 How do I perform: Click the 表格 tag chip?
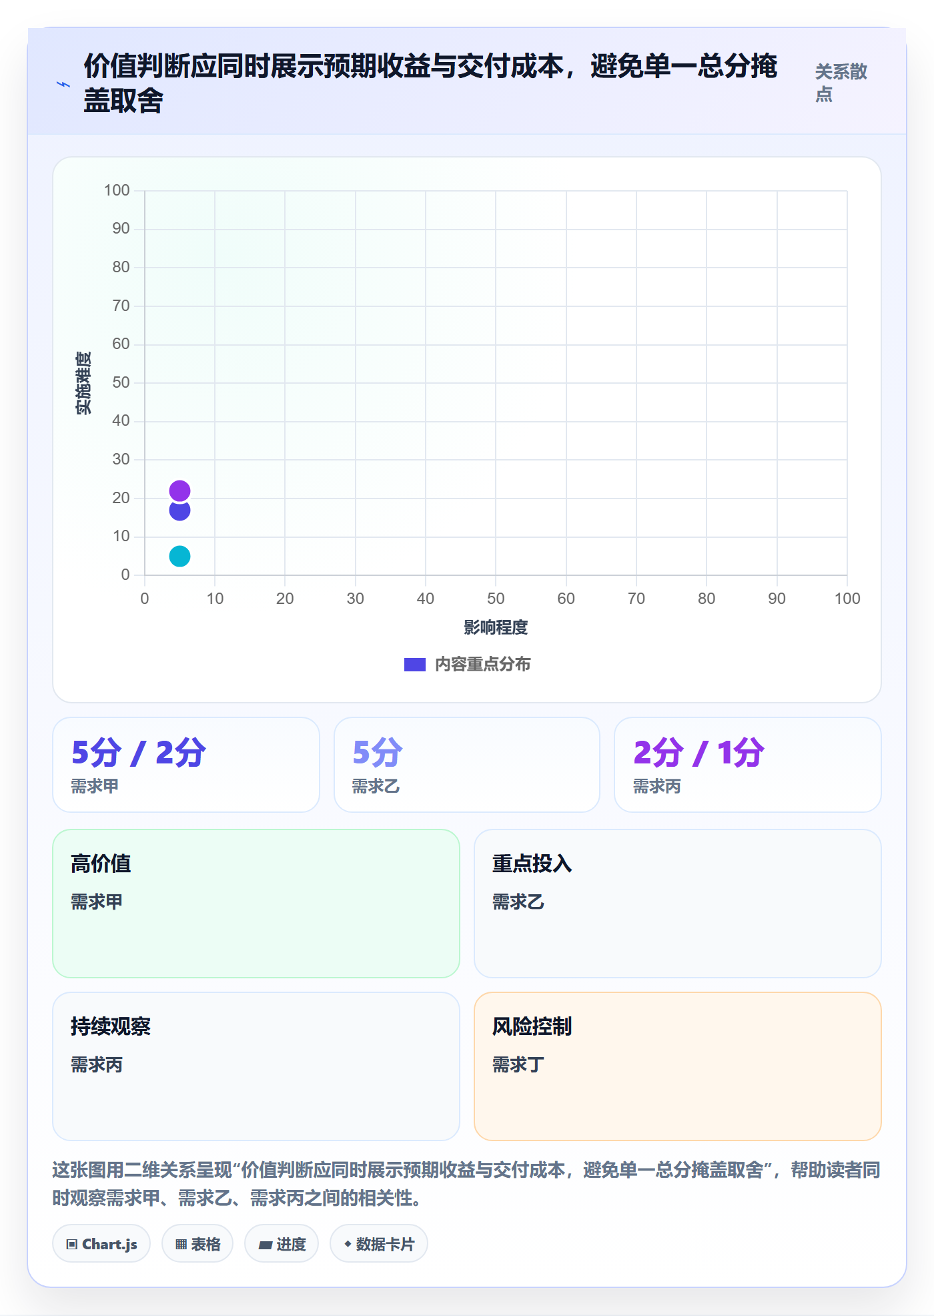pyautogui.click(x=197, y=1244)
